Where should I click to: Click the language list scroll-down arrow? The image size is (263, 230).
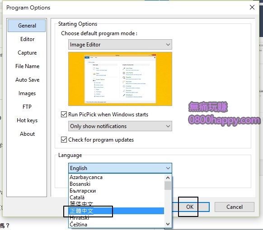168,224
